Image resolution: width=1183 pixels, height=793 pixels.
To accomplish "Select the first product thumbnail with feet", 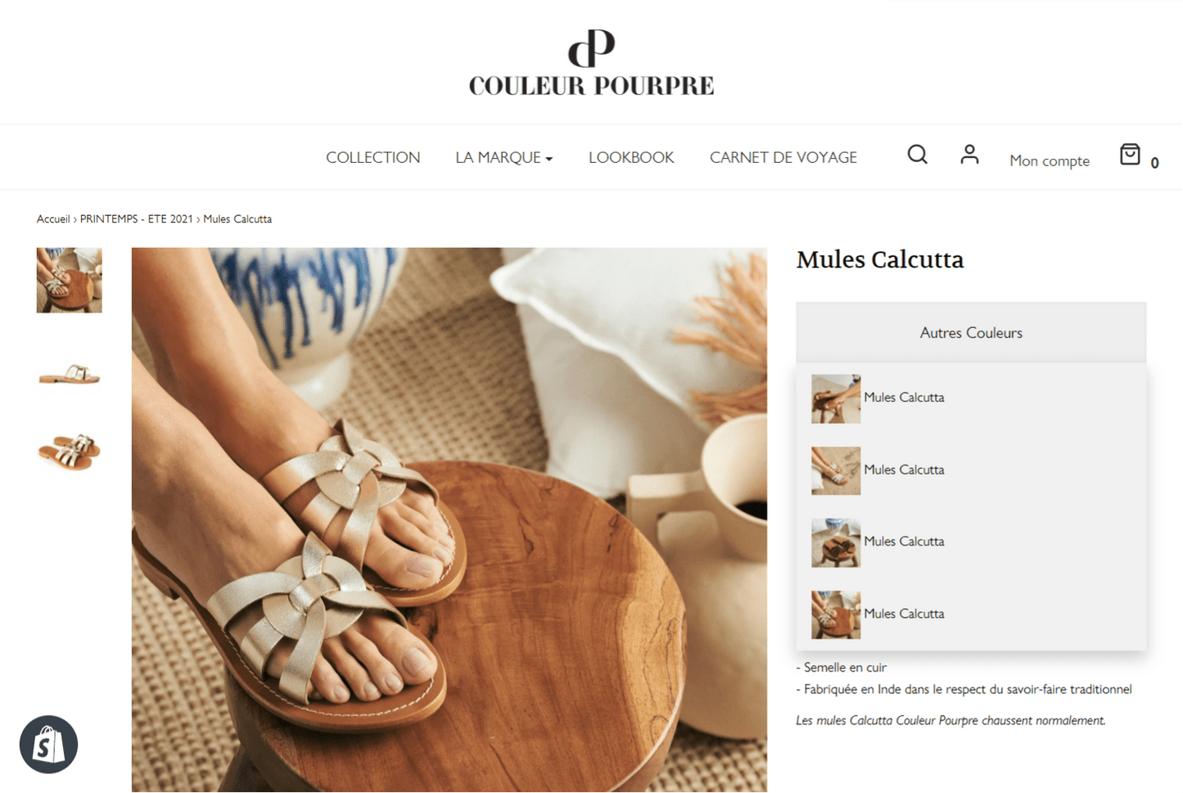I will [x=70, y=280].
